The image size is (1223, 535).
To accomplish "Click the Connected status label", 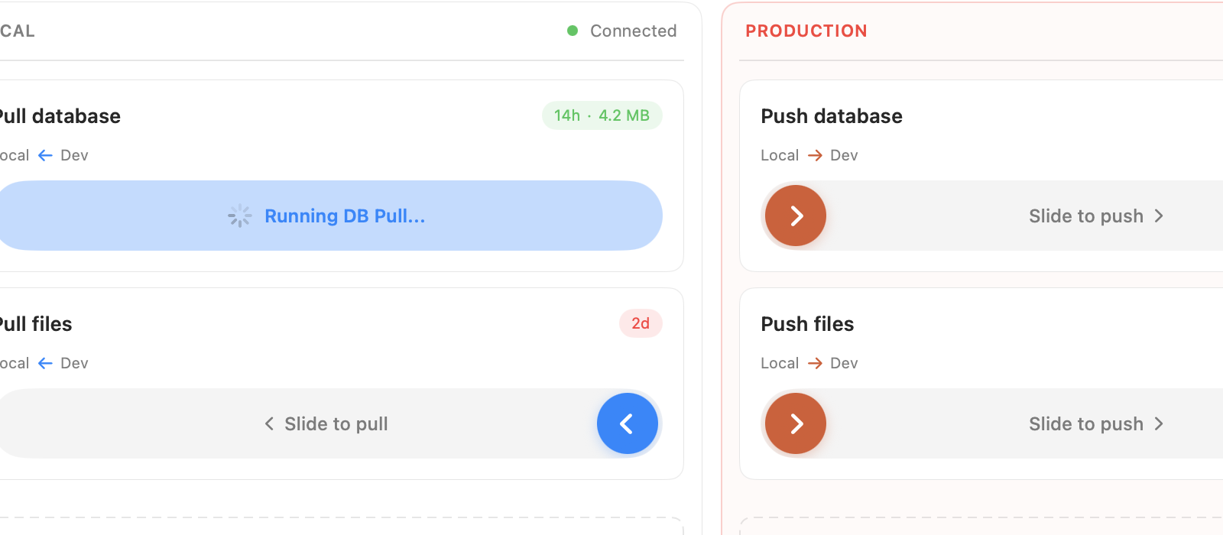I will [x=633, y=31].
